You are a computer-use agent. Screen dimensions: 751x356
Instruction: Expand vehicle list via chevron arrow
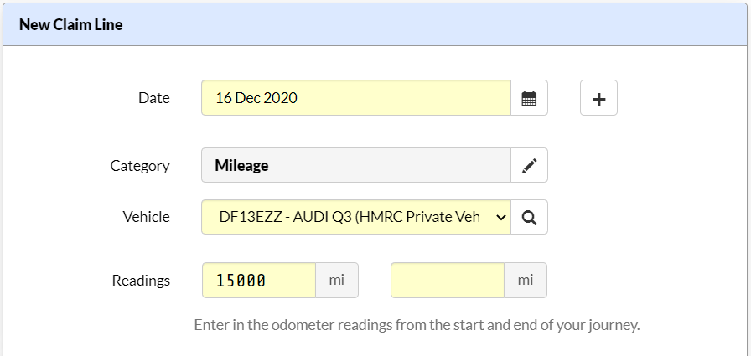point(501,218)
